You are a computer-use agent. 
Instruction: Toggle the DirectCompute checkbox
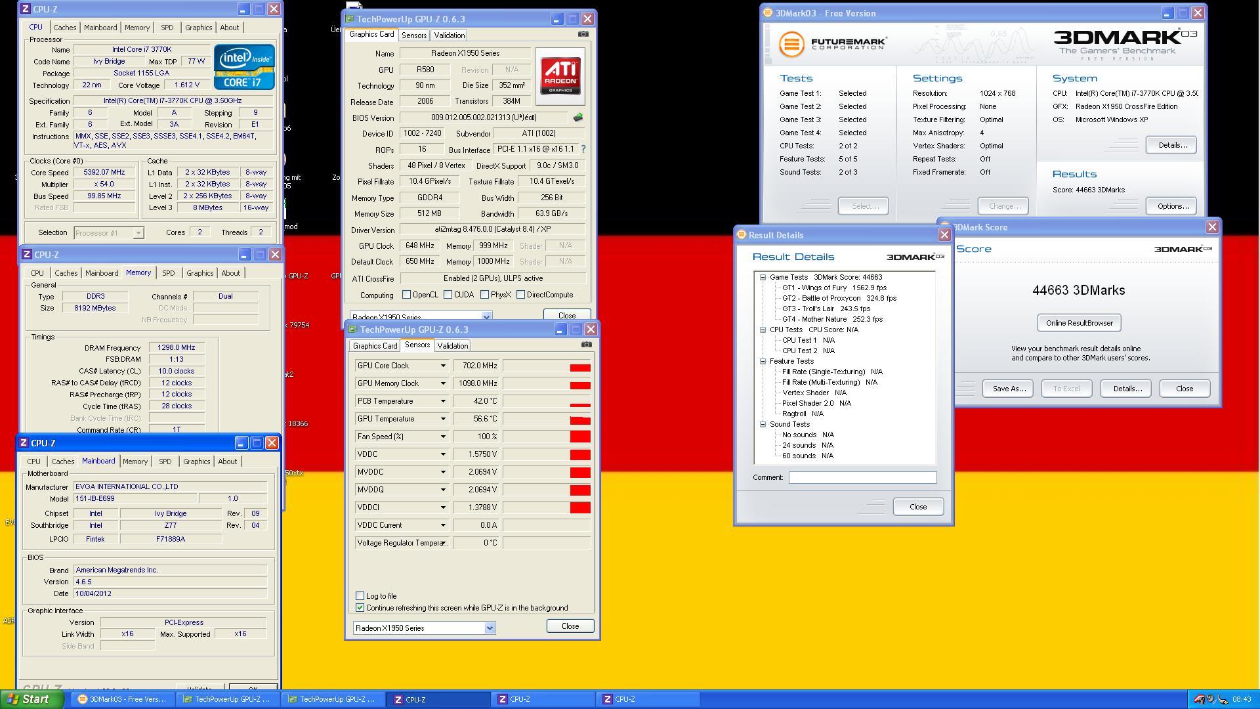pos(520,295)
